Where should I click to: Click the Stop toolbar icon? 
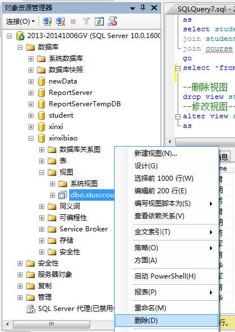(73, 22)
